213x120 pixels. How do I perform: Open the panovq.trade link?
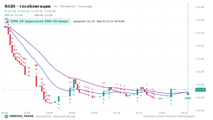(44, 116)
